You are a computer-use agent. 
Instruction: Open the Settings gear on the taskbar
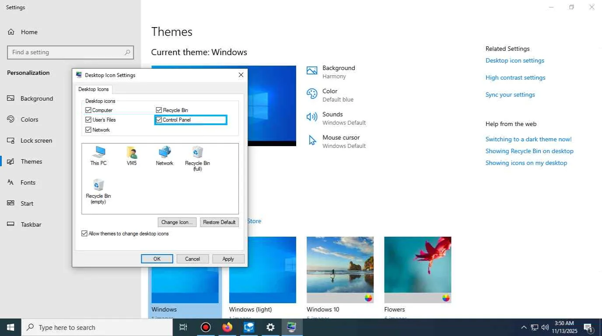(x=271, y=327)
